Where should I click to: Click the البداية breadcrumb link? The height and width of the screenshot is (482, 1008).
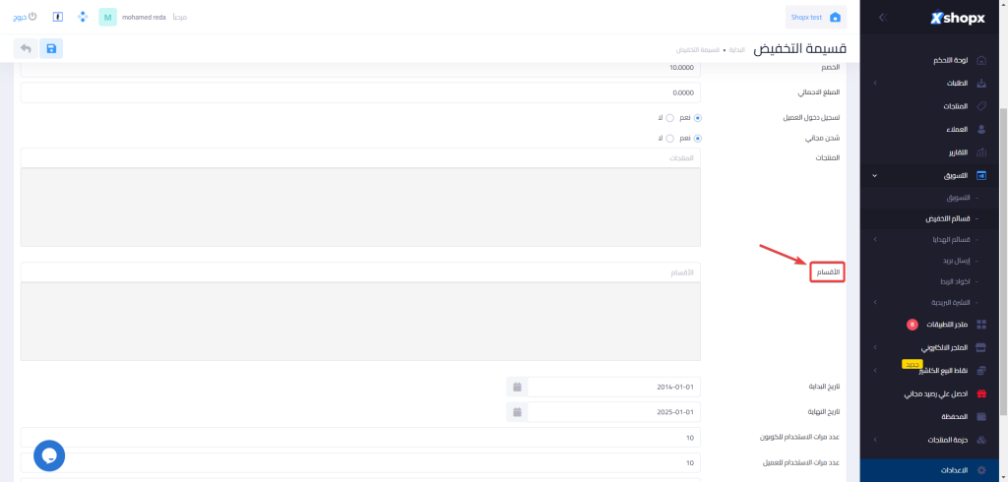734,49
